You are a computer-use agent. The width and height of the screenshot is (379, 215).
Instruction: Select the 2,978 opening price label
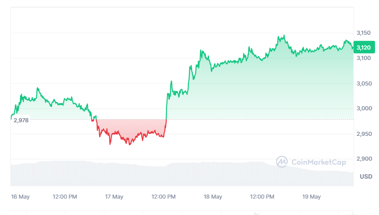click(21, 120)
